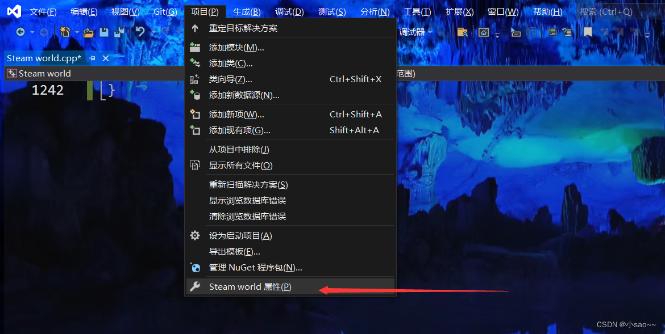Screen dimensions: 665x334
Task: Choose 管理 NuGet 程序包(N) from menu
Action: 255,268
